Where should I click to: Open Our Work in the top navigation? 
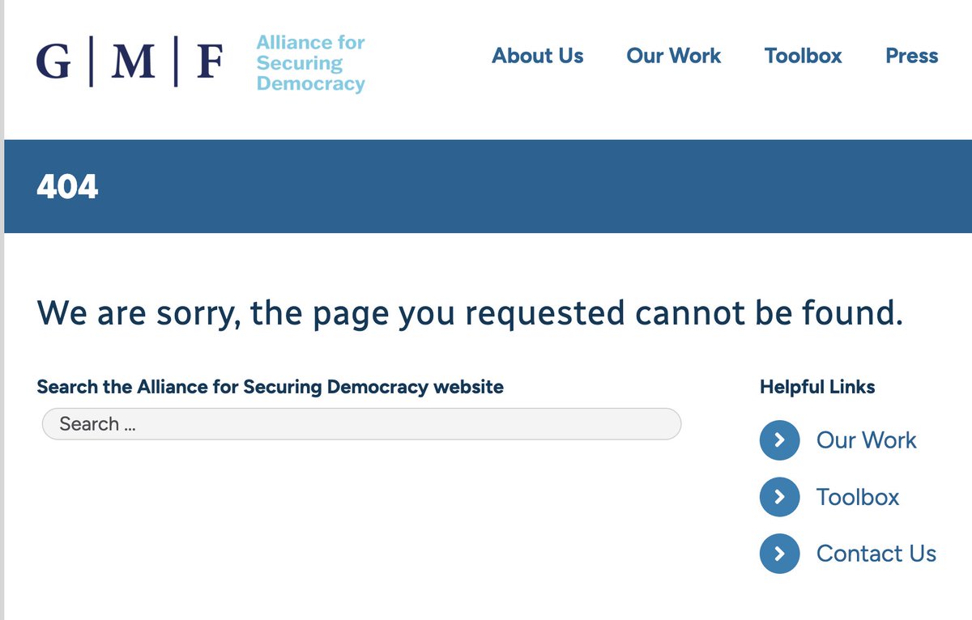click(x=673, y=56)
